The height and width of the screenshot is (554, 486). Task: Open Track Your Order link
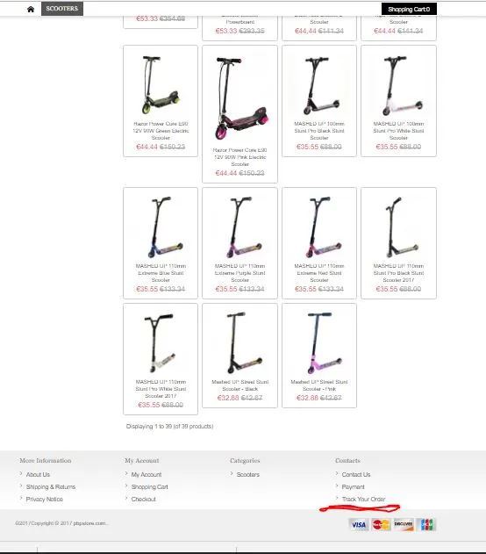point(363,500)
